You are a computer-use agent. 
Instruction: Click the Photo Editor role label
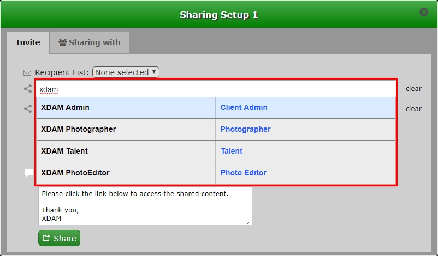click(243, 173)
